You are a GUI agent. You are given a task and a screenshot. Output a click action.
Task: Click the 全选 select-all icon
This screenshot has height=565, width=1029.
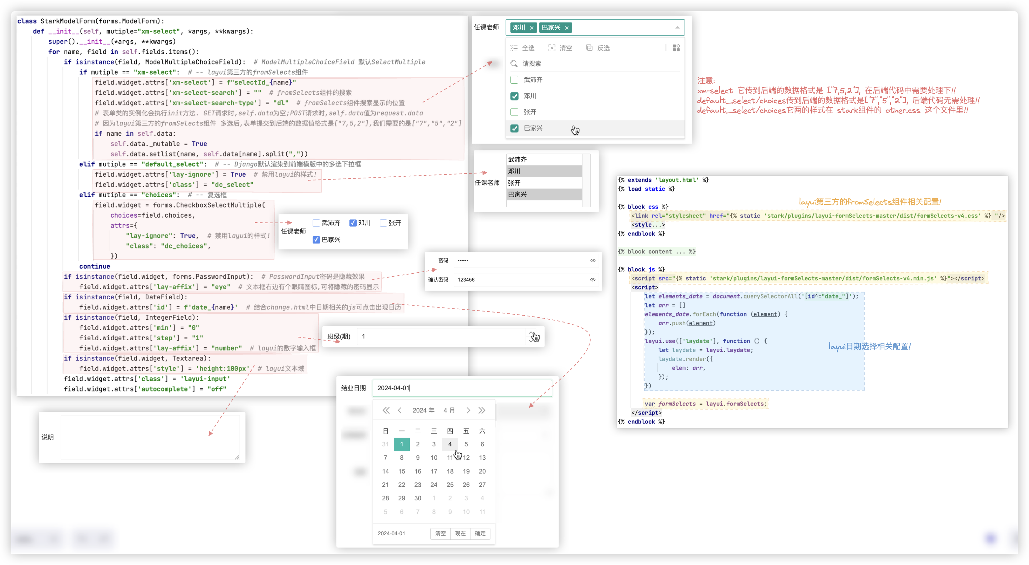pos(514,48)
